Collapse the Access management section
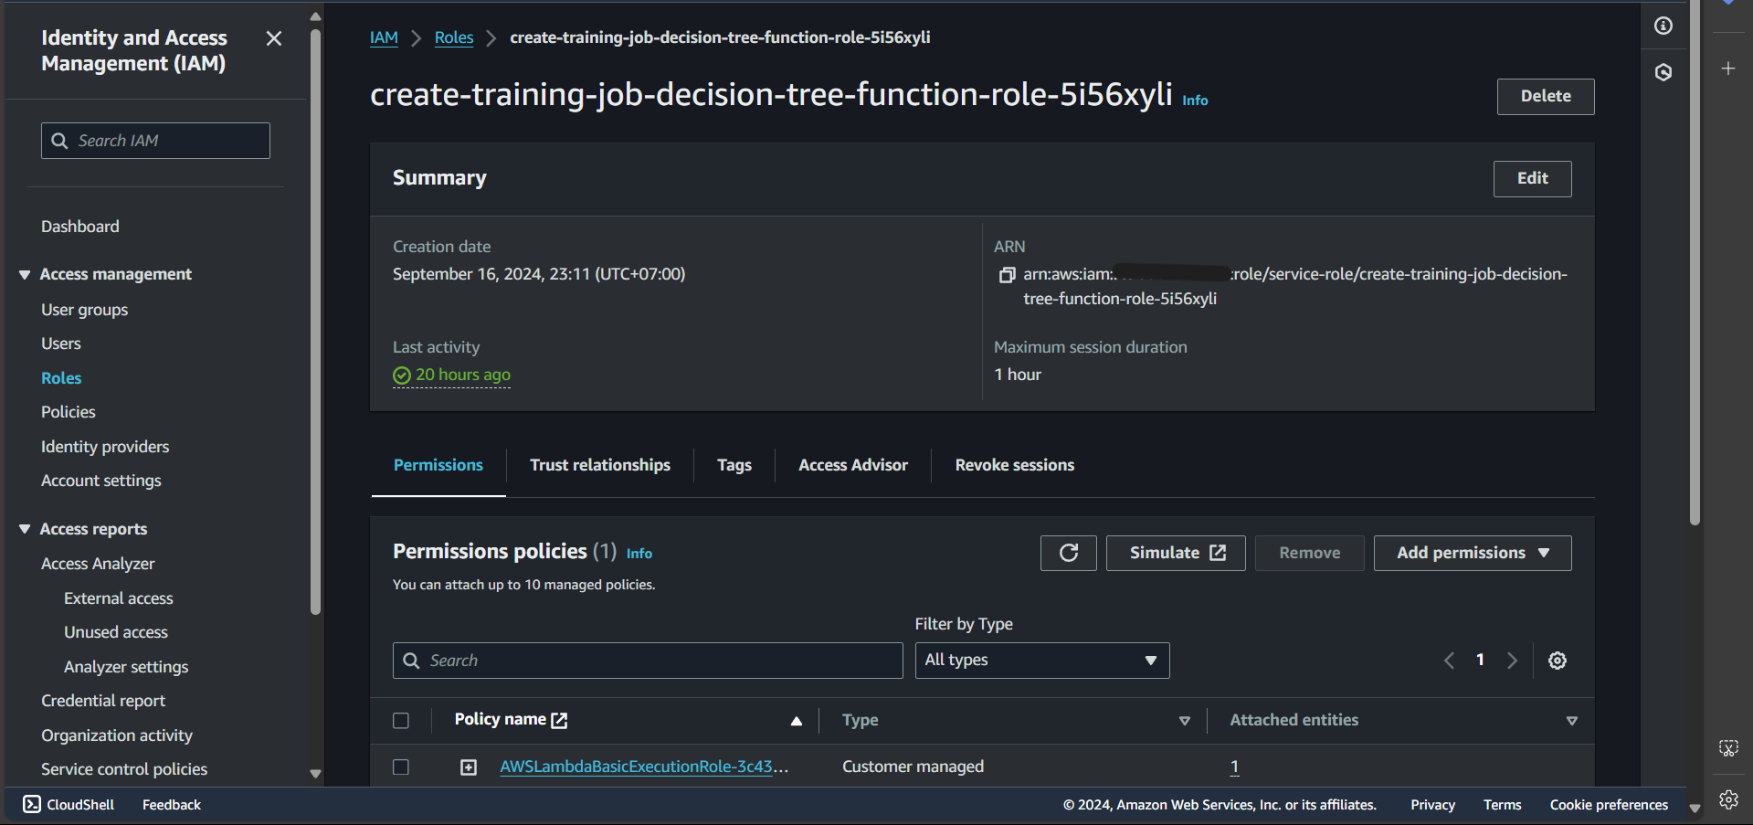The image size is (1753, 825). point(25,274)
